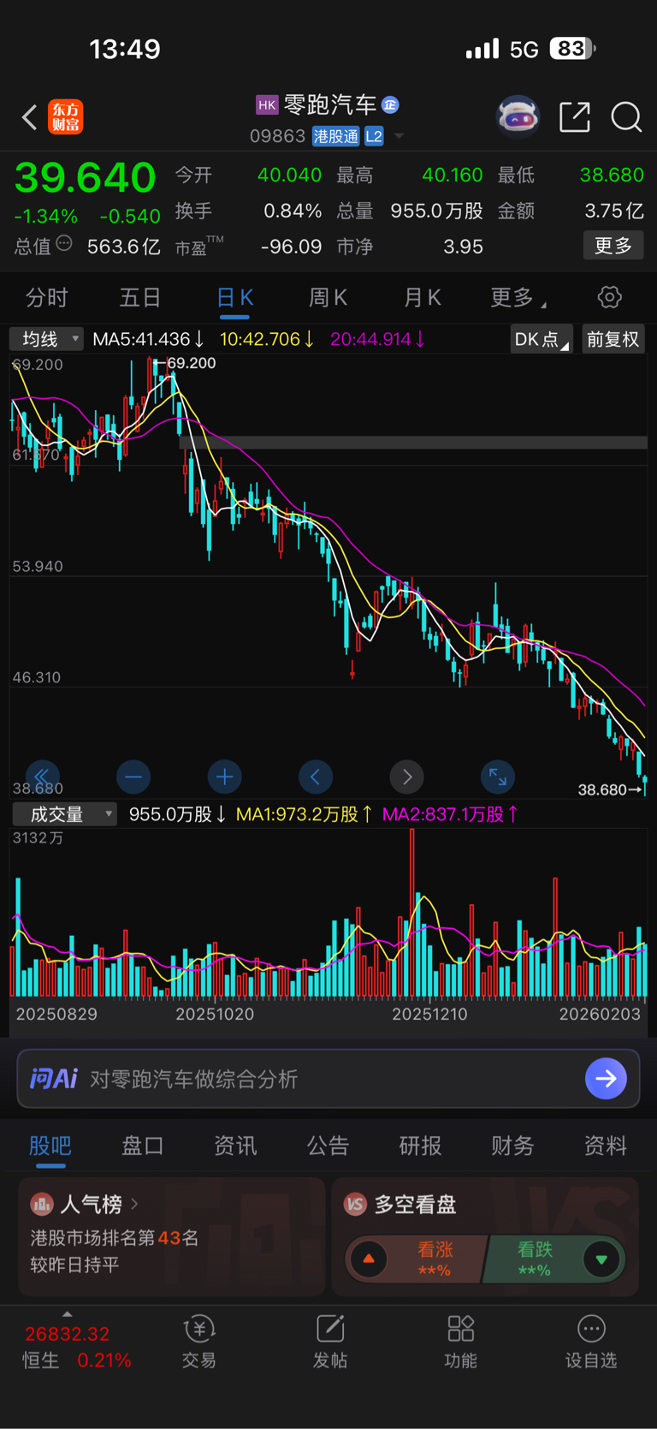Tap MA1:973.2万股 volume average label
The width and height of the screenshot is (657, 1429).
pos(304,814)
